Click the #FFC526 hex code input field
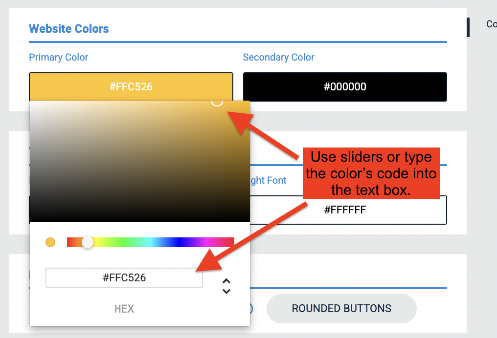 point(124,277)
